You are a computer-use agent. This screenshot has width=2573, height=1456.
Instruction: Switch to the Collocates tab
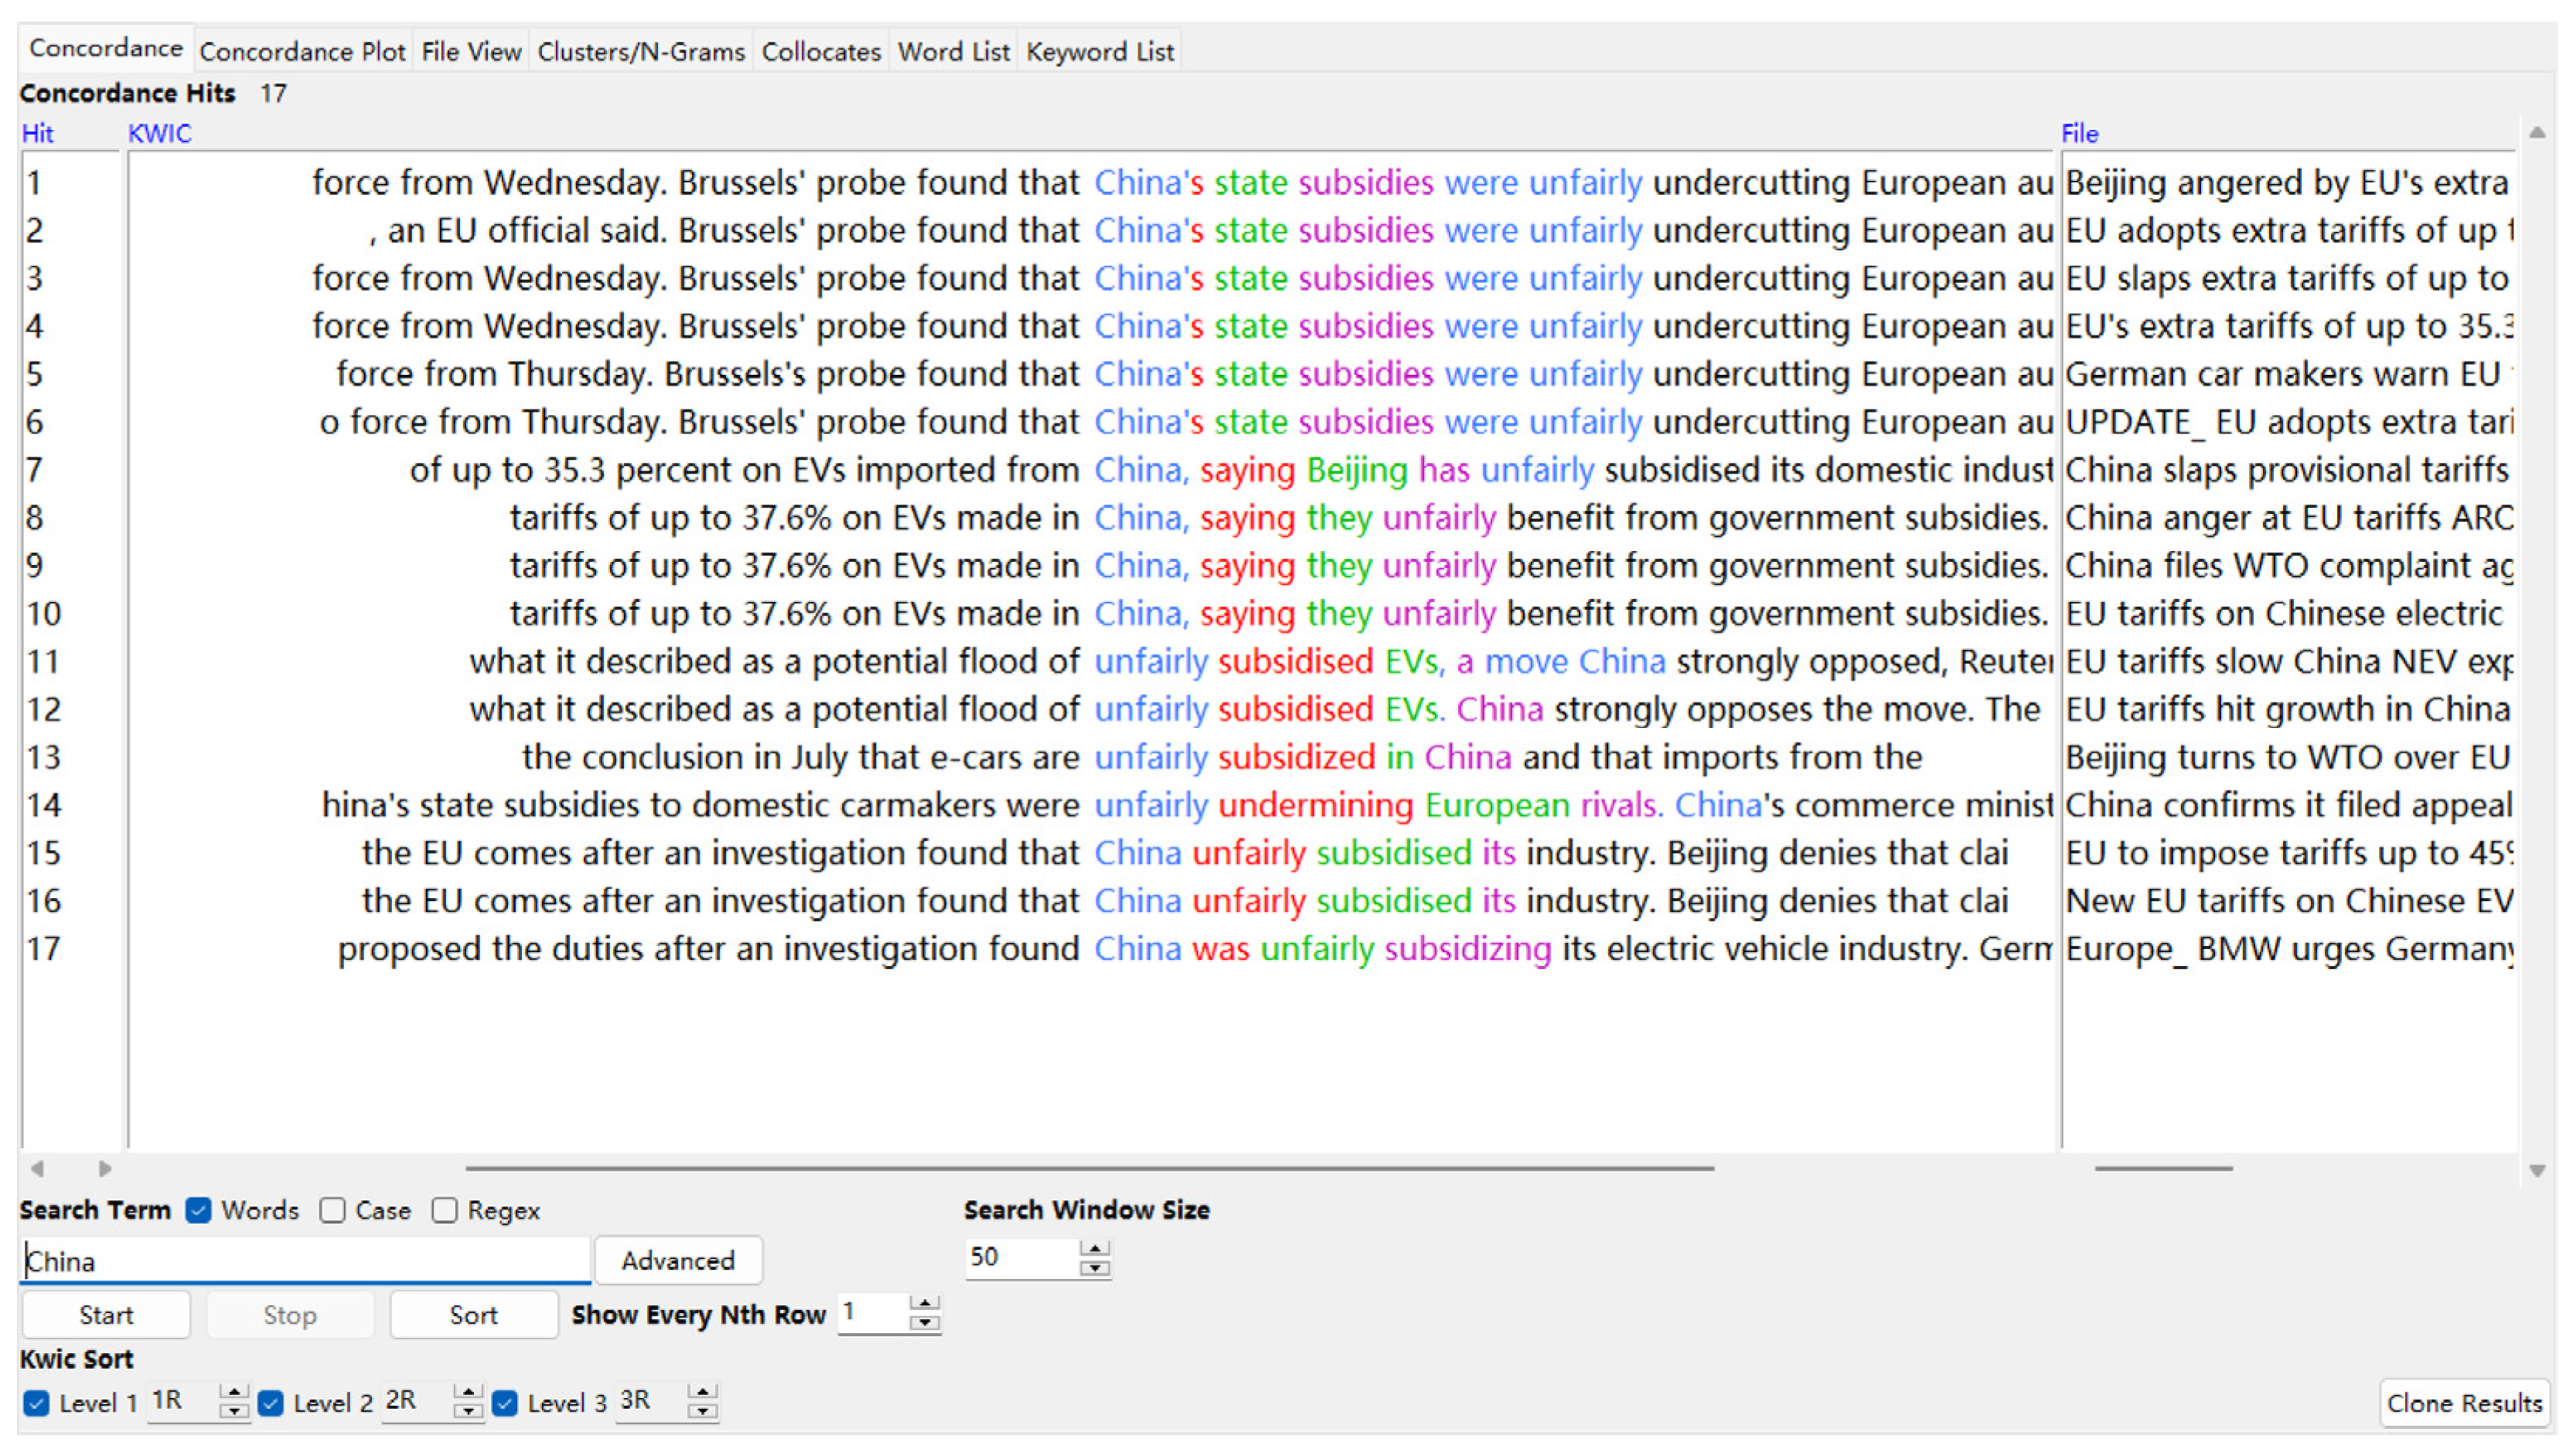tap(820, 52)
